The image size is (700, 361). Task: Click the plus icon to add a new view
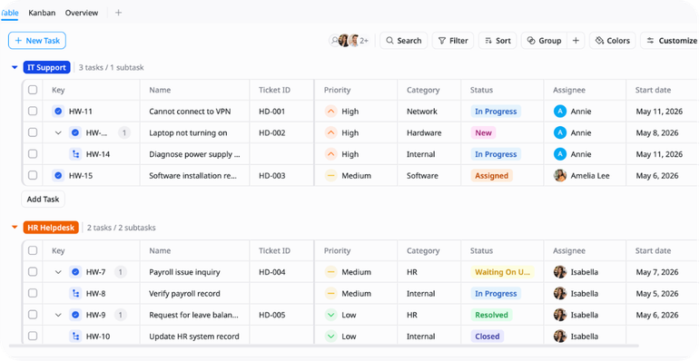click(118, 13)
